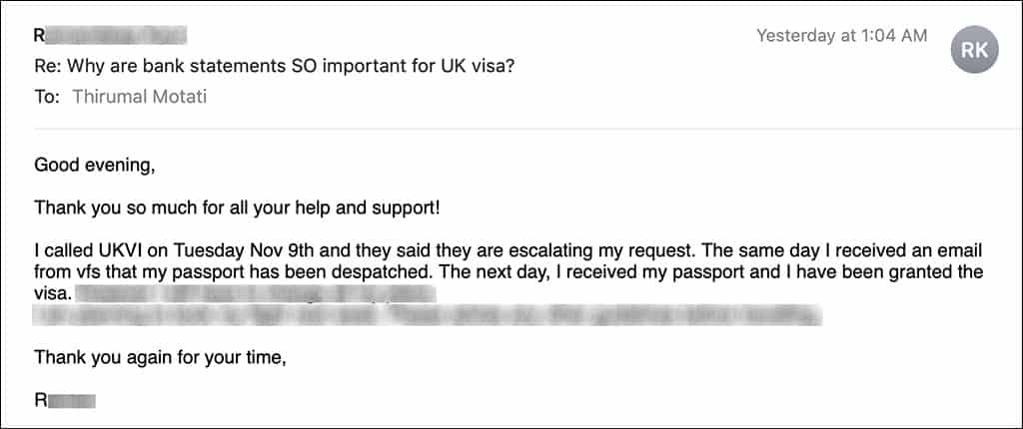The image size is (1023, 429).
Task: Click the 'Thank you again for your time' line
Action: tap(161, 357)
